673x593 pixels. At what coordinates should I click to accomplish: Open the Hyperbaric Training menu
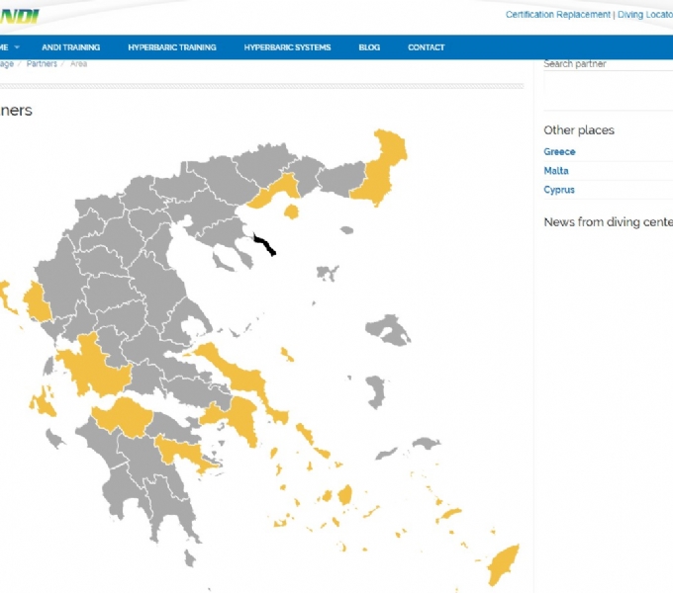[172, 47]
